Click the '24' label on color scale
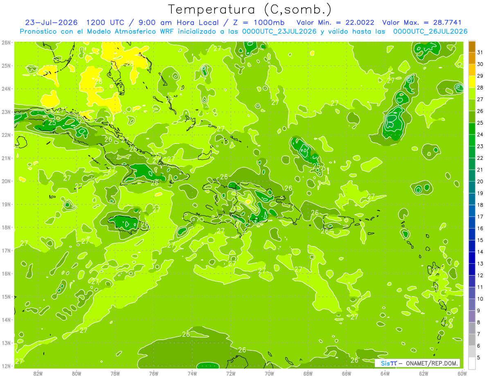Screen dimensions: 491x379 click(x=480, y=135)
